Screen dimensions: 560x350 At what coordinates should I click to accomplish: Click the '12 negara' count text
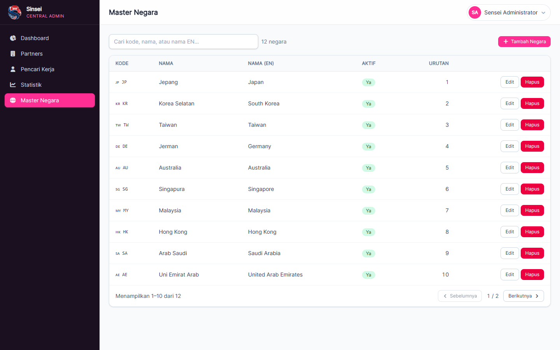274,42
